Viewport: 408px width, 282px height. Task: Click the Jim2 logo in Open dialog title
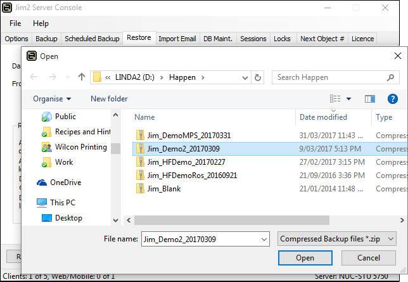point(32,56)
